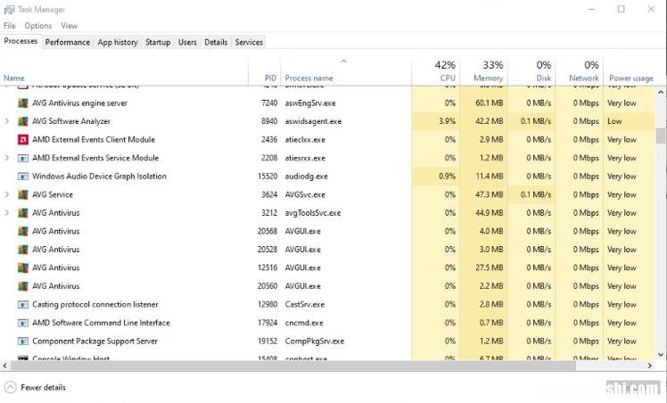This screenshot has height=403, width=667.
Task: Switch to the Services tab
Action: [x=249, y=42]
